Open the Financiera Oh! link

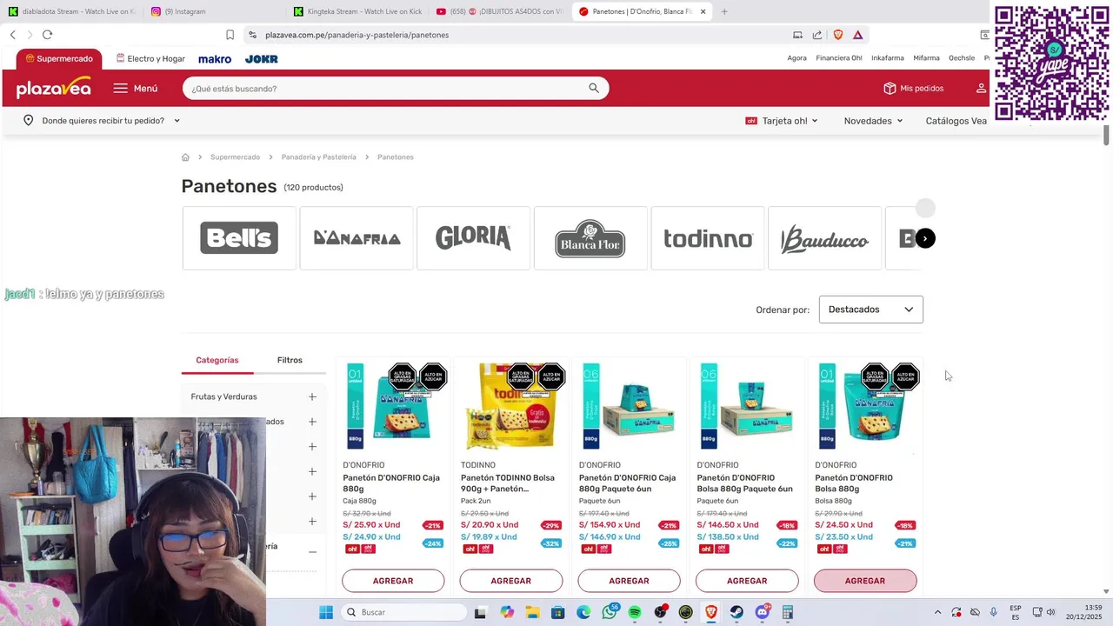coord(838,58)
